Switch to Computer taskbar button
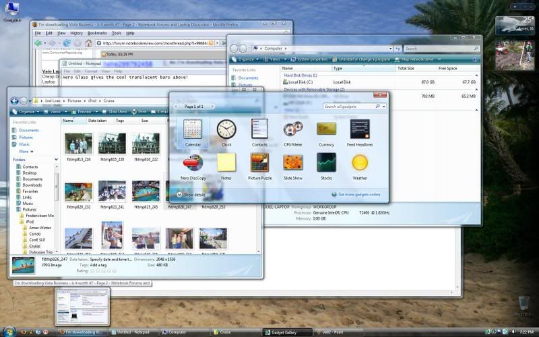The image size is (539, 337). [x=184, y=332]
